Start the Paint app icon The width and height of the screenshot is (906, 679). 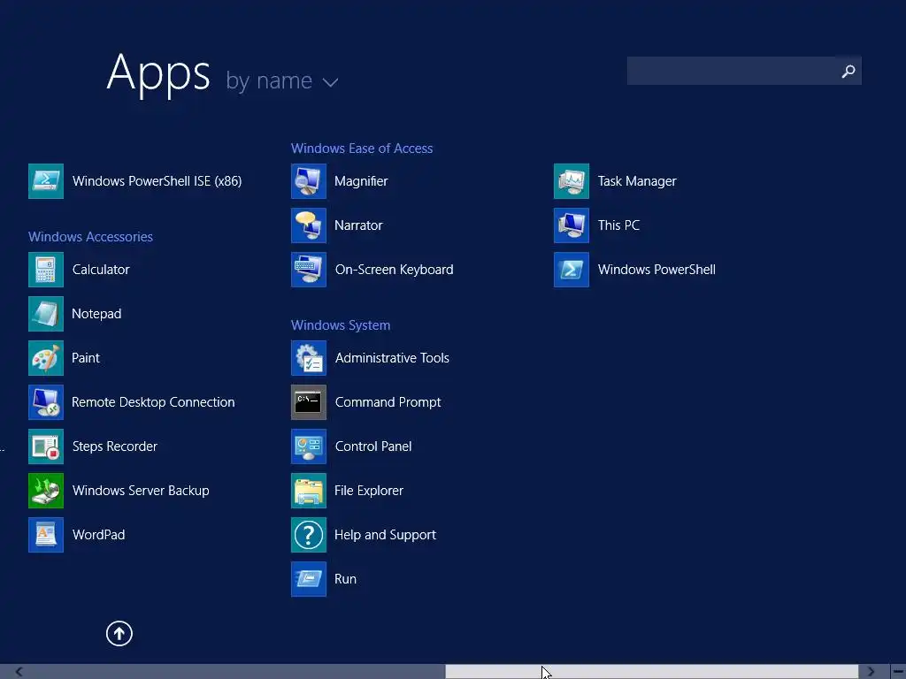pos(46,358)
